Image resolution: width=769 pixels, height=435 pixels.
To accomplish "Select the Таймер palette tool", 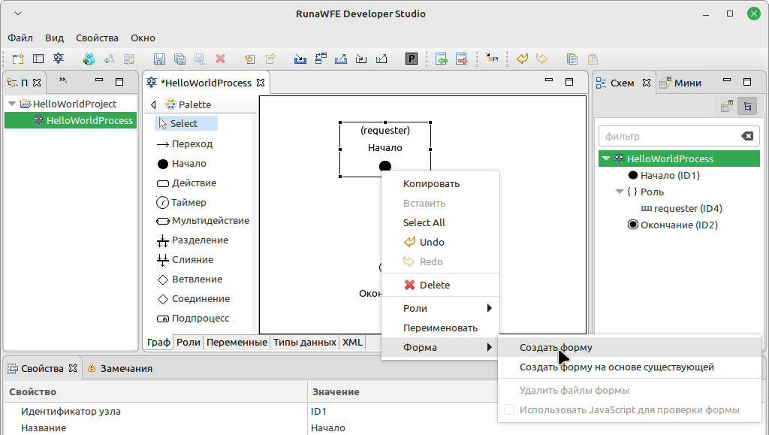I will (182, 202).
